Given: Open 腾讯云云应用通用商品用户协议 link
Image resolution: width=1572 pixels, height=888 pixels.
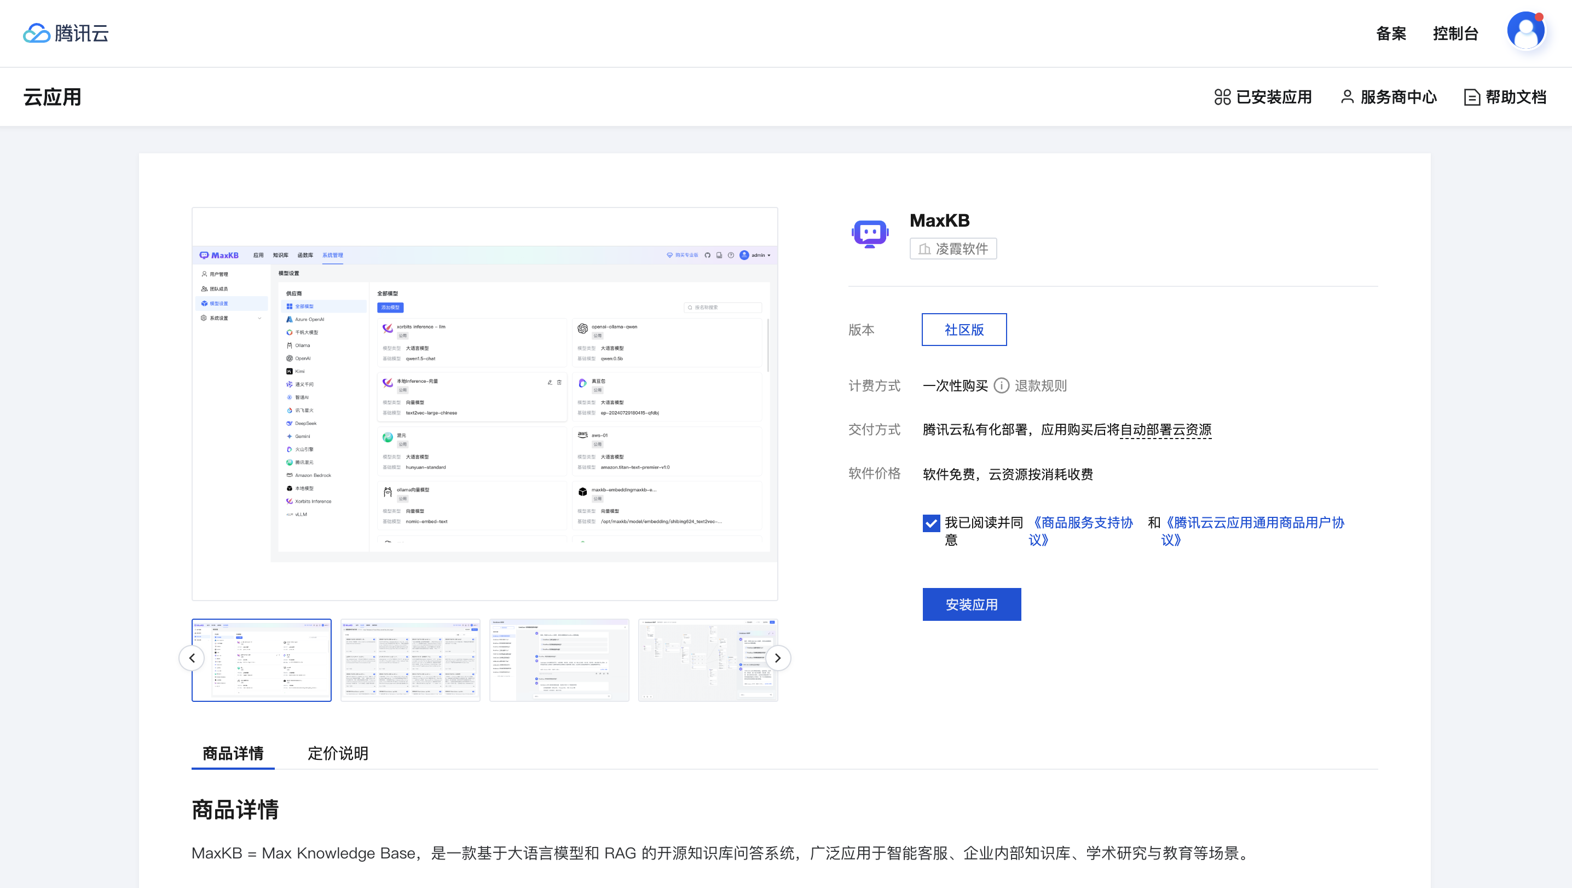Looking at the screenshot, I should (x=1254, y=523).
